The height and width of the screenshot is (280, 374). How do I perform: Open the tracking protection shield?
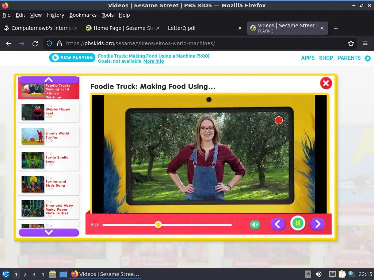[x=49, y=44]
